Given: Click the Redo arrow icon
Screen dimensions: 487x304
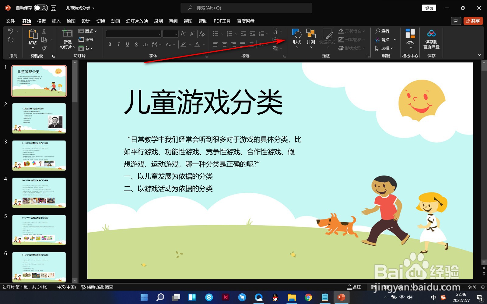Looking at the screenshot, I should pyautogui.click(x=11, y=40).
